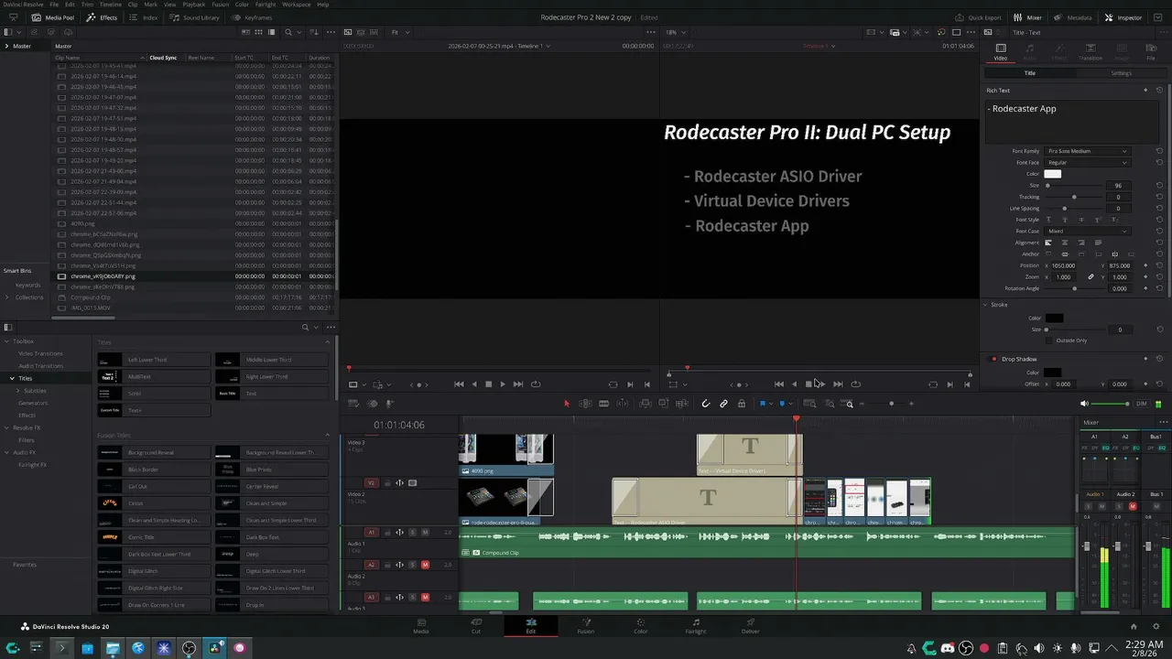This screenshot has width=1172, height=659.
Task: Enable the Outside Only stroke checkbox
Action: pyautogui.click(x=1049, y=340)
